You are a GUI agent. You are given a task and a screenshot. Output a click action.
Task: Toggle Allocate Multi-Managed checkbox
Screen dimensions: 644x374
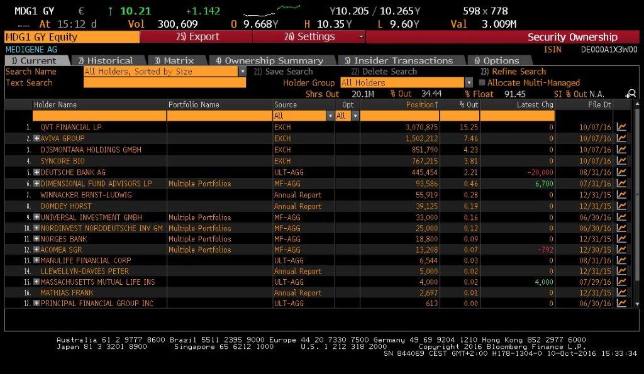(x=482, y=82)
